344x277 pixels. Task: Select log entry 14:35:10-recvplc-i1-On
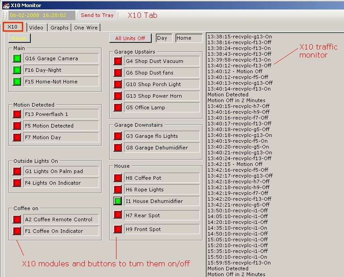(237, 228)
